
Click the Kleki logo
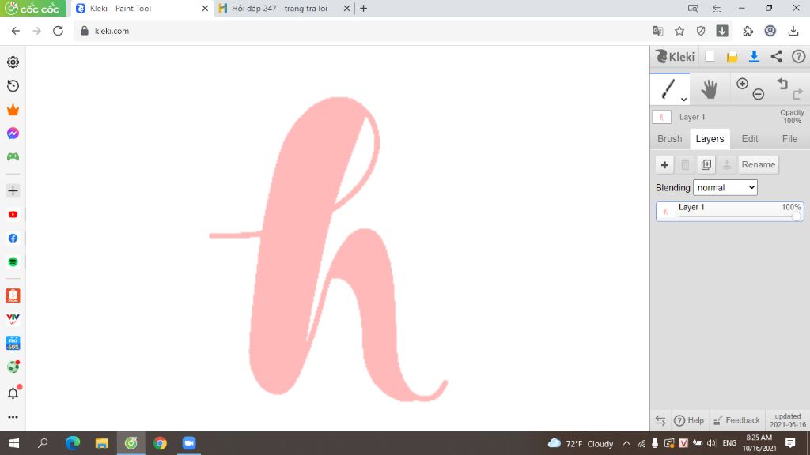point(675,56)
